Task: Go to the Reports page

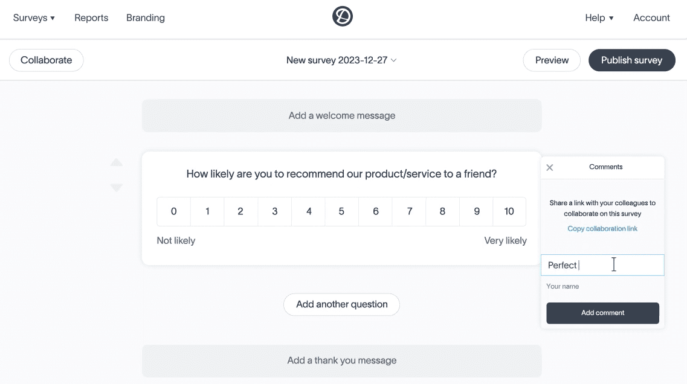Action: (x=91, y=18)
